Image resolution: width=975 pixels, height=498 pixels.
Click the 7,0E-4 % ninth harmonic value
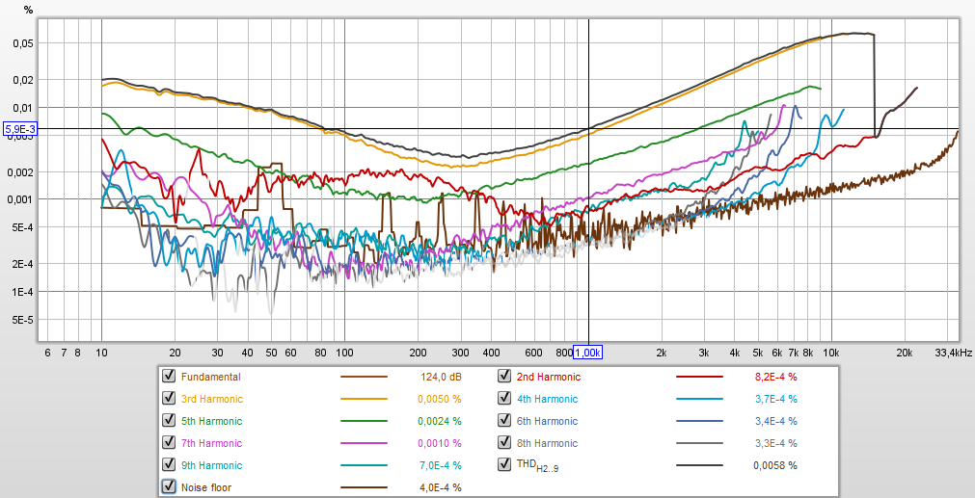[x=440, y=465]
